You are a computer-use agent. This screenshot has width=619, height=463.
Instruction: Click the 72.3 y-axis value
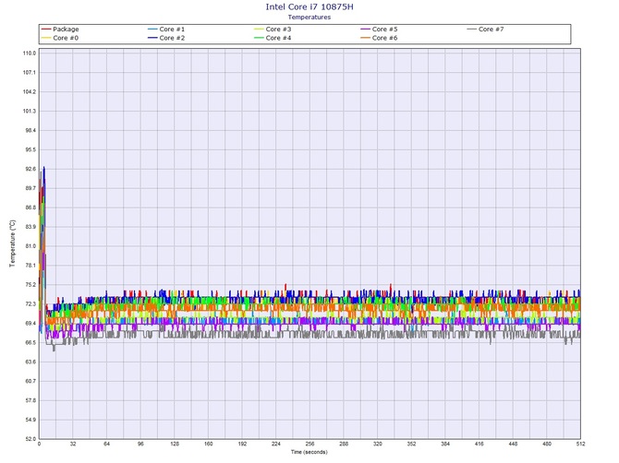click(30, 304)
